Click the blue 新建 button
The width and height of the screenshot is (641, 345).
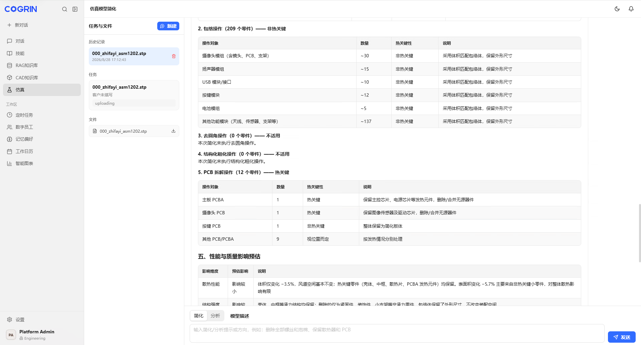[x=168, y=26]
